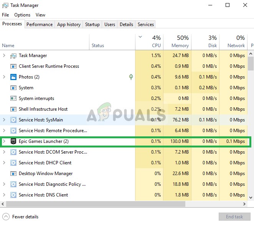Switch to the Startup tab
Screen dimensions: 254x226
92,25
